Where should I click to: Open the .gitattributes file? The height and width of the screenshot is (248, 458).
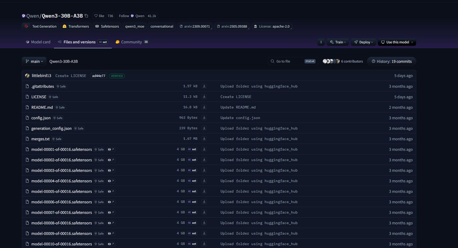point(42,86)
